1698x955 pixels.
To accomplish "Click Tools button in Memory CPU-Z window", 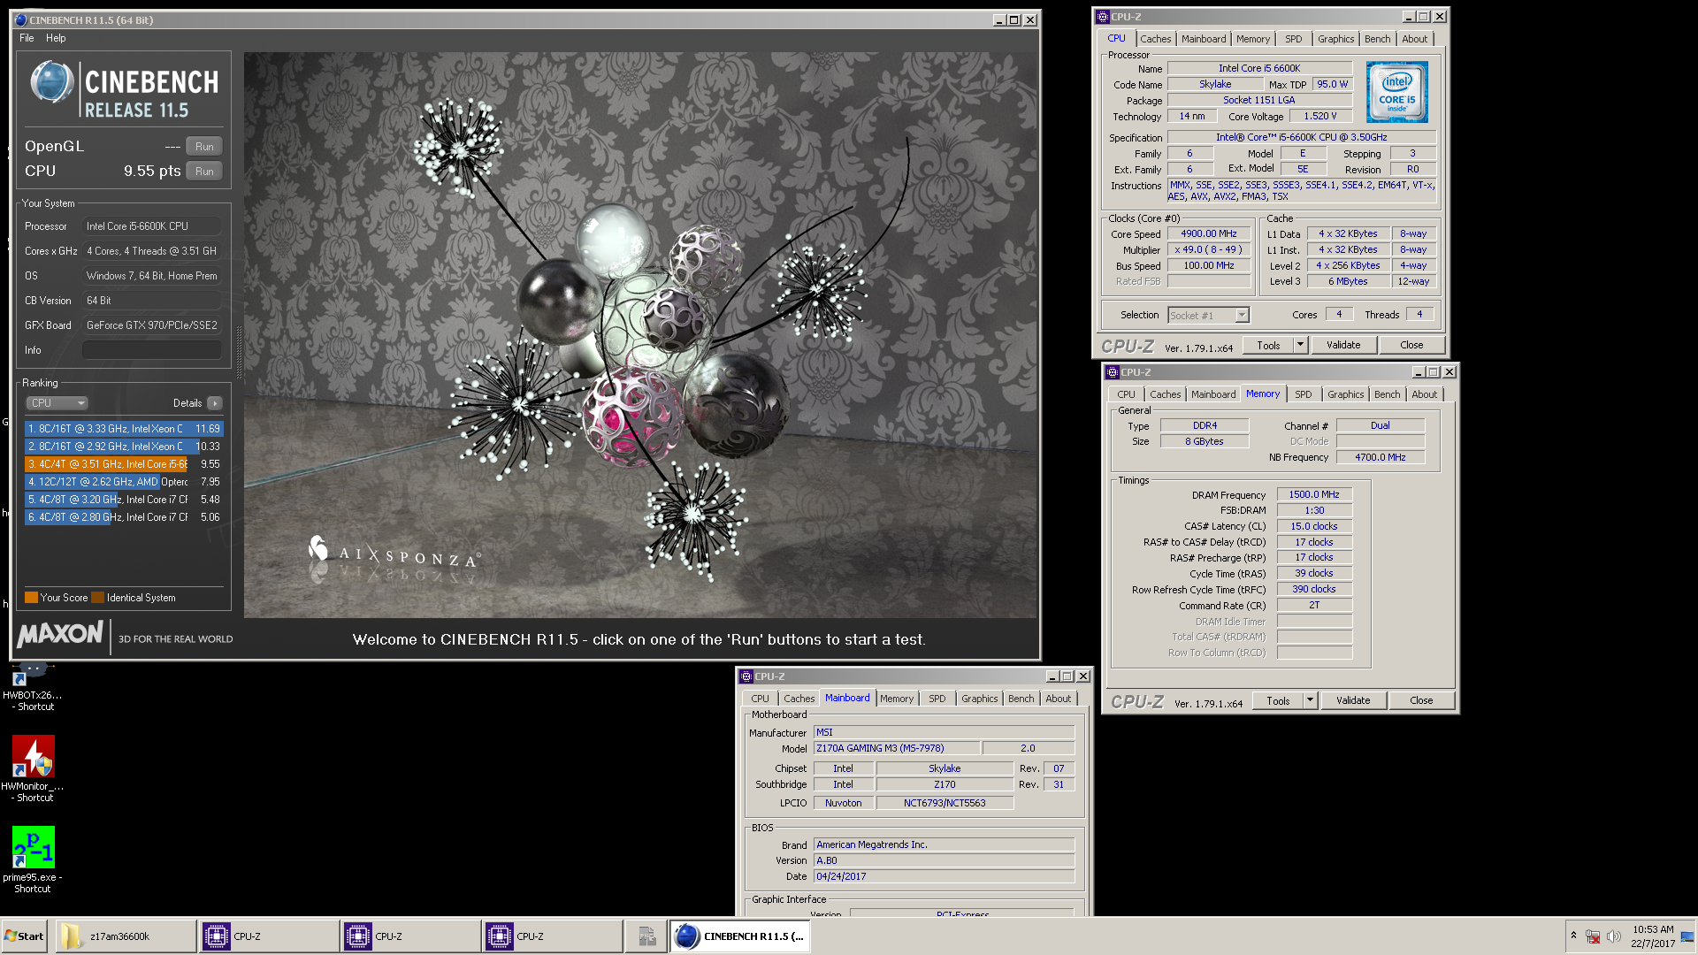I will 1277,700.
